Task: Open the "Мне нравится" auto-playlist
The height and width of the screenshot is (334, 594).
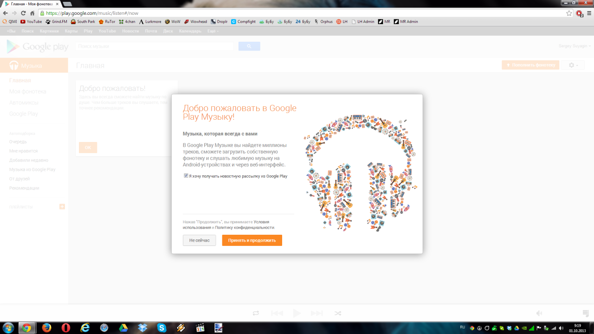Action: [x=24, y=151]
